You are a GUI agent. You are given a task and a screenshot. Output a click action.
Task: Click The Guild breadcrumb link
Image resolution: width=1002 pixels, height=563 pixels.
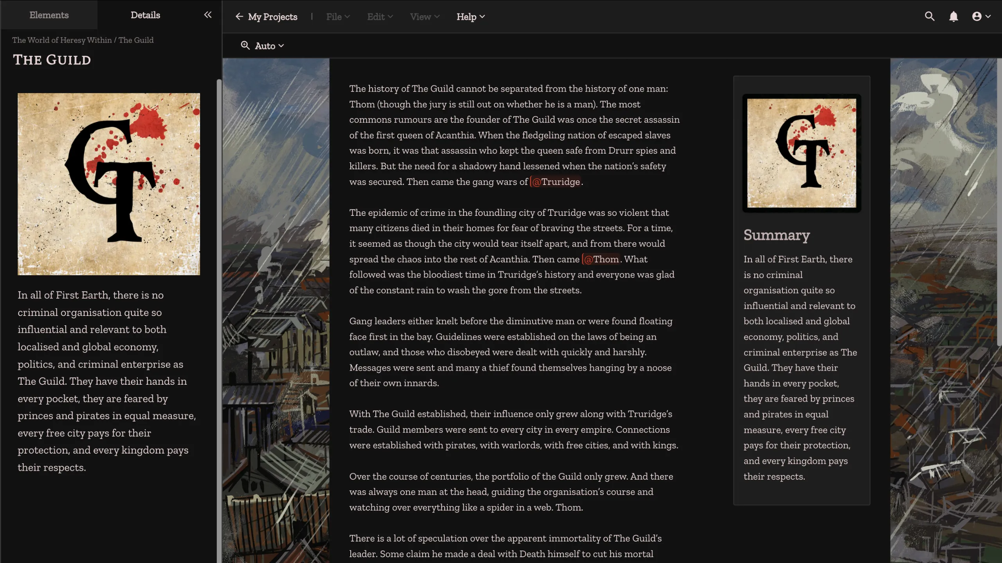[136, 40]
